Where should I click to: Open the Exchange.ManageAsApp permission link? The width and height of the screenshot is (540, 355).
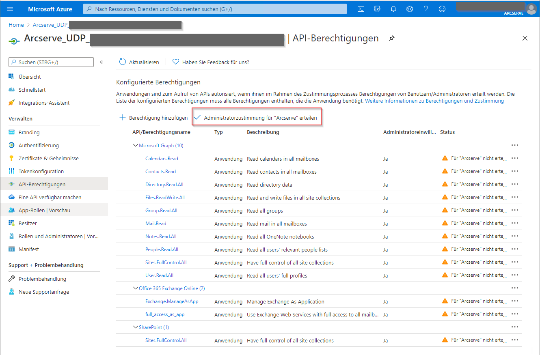point(172,301)
